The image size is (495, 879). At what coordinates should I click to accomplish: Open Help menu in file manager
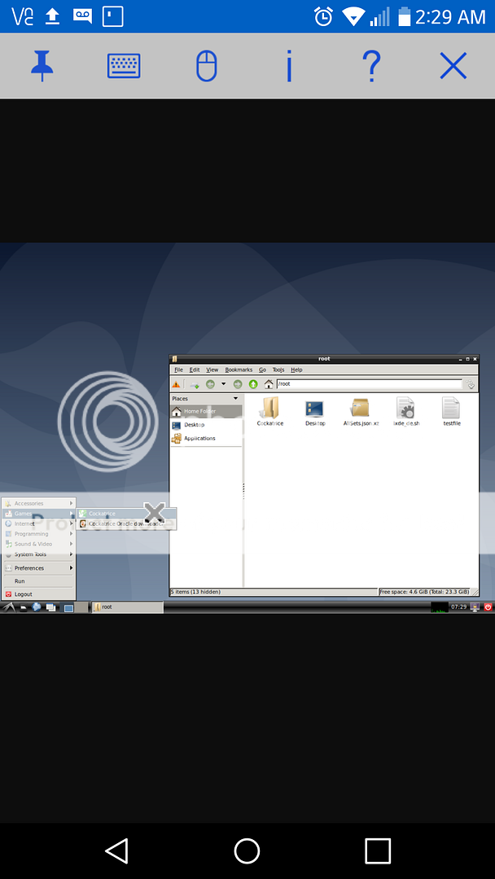[296, 370]
